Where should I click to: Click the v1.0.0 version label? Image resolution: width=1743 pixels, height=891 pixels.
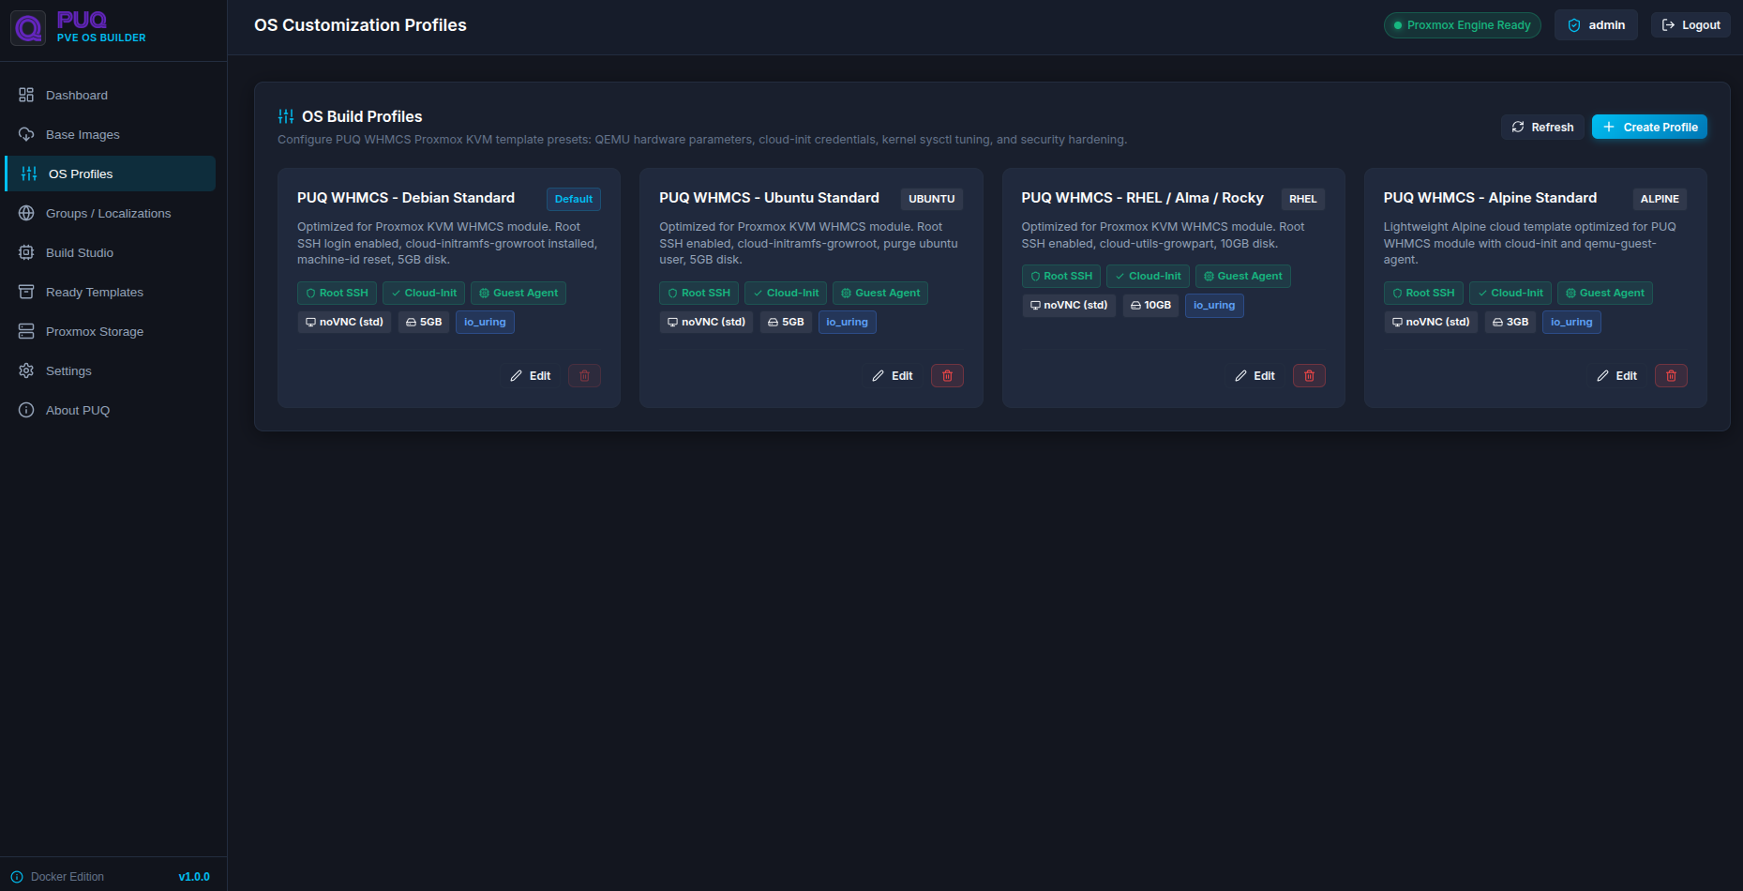tap(194, 877)
